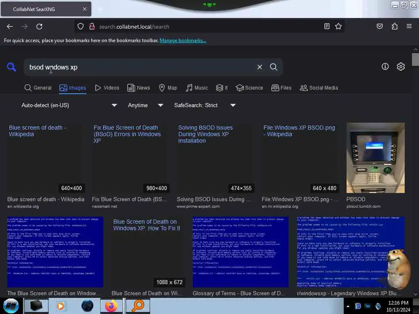Show the insecure connection lock icon details
419x314 pixels.
(x=92, y=27)
